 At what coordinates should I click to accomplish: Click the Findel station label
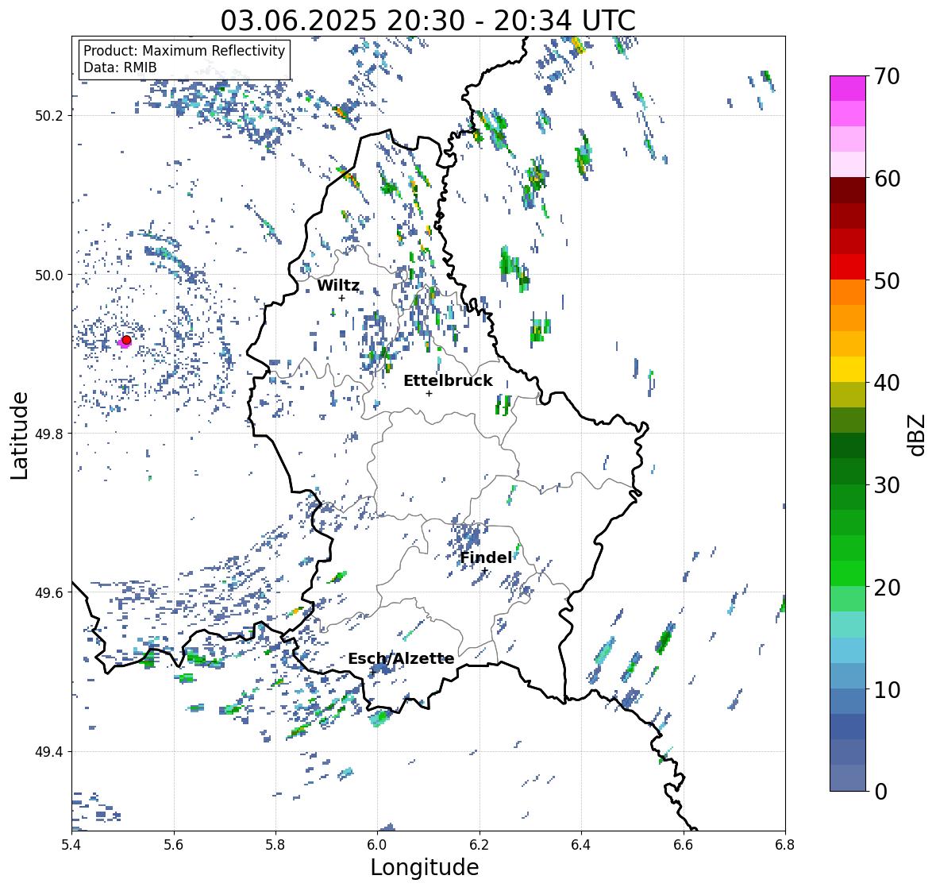click(485, 557)
